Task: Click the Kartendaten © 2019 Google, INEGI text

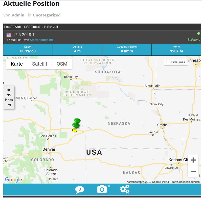Action: [148, 182]
